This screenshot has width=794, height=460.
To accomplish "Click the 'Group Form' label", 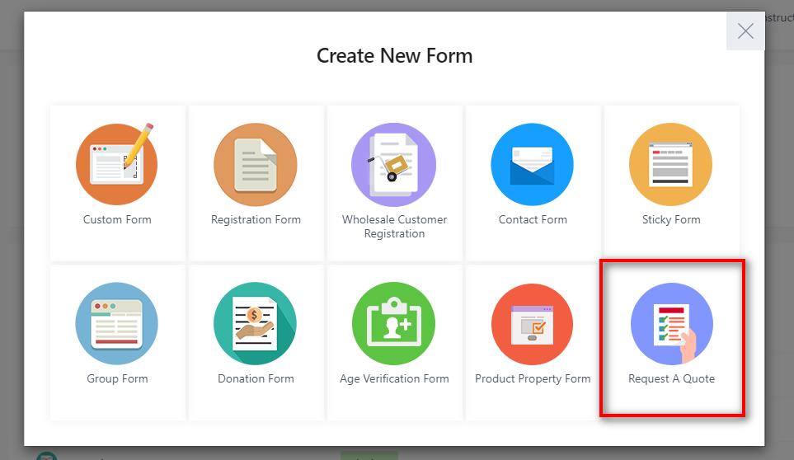I will (117, 378).
